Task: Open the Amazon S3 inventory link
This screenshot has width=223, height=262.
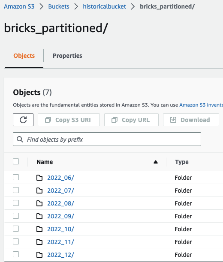Action: coord(201,105)
